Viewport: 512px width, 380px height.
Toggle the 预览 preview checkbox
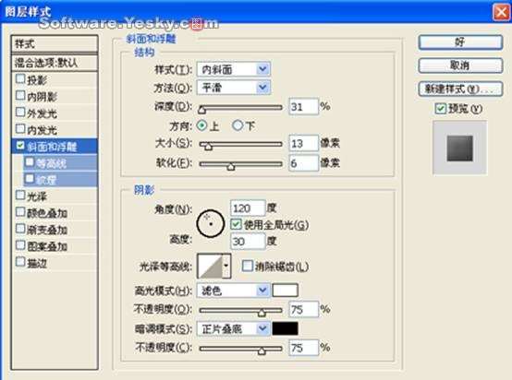click(x=441, y=108)
